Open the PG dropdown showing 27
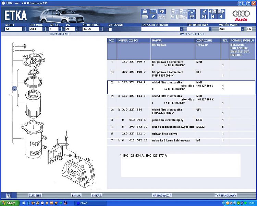The width and height of the screenshot is (257, 206). coord(76,29)
